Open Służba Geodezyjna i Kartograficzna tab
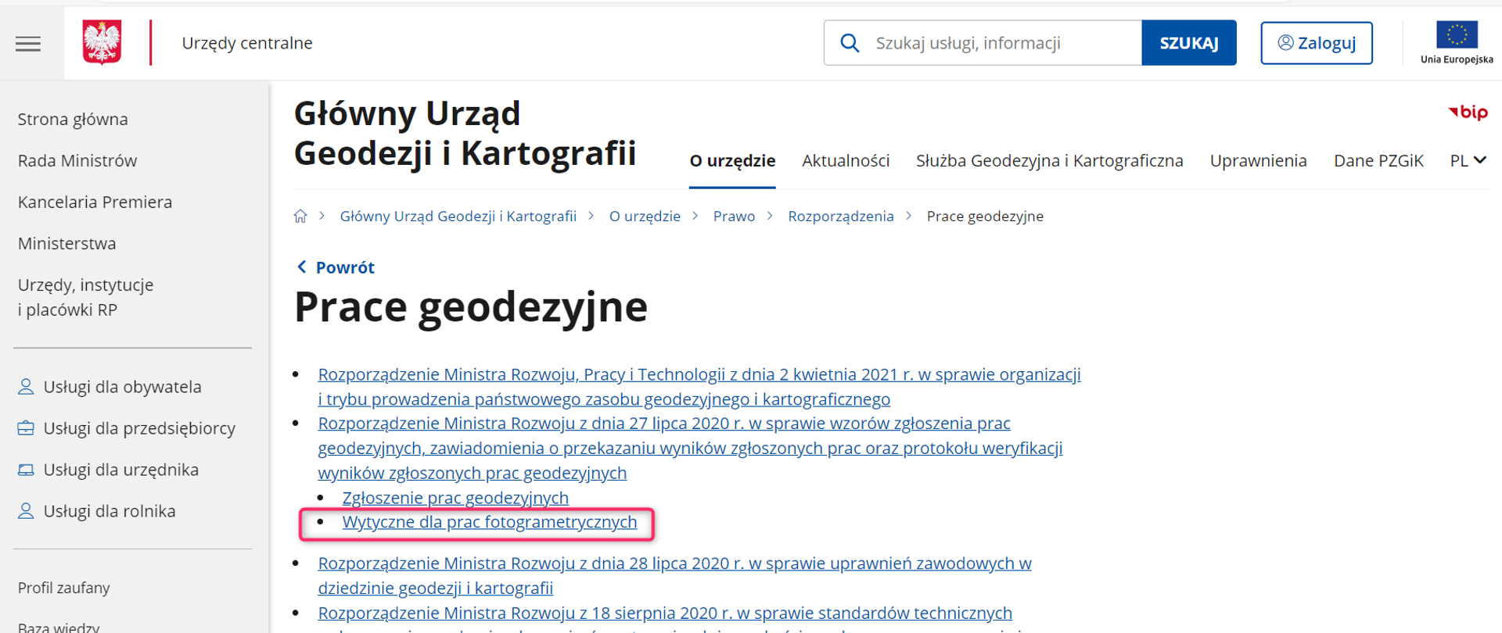The height and width of the screenshot is (633, 1502). tap(1049, 161)
